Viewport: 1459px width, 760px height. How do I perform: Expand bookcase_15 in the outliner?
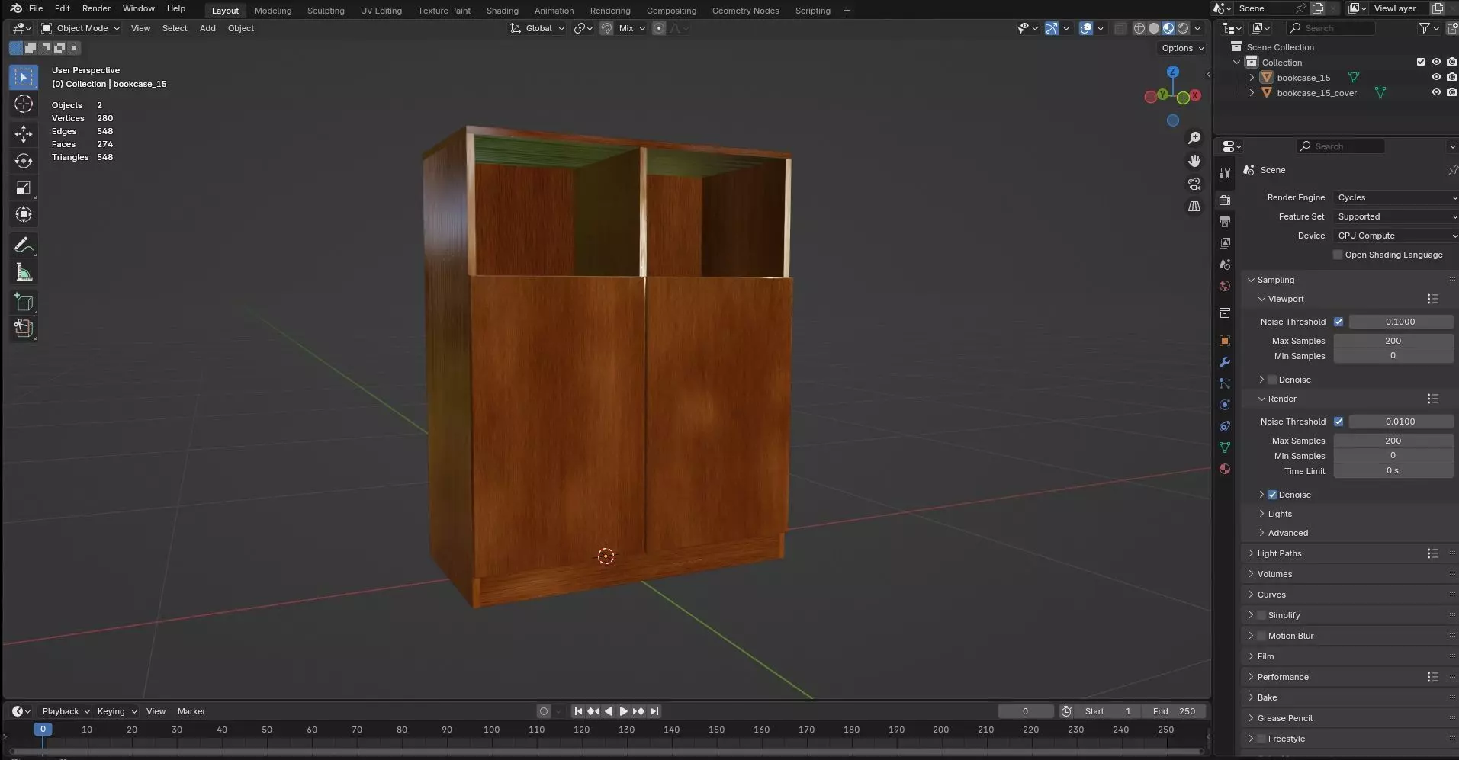1252,77
